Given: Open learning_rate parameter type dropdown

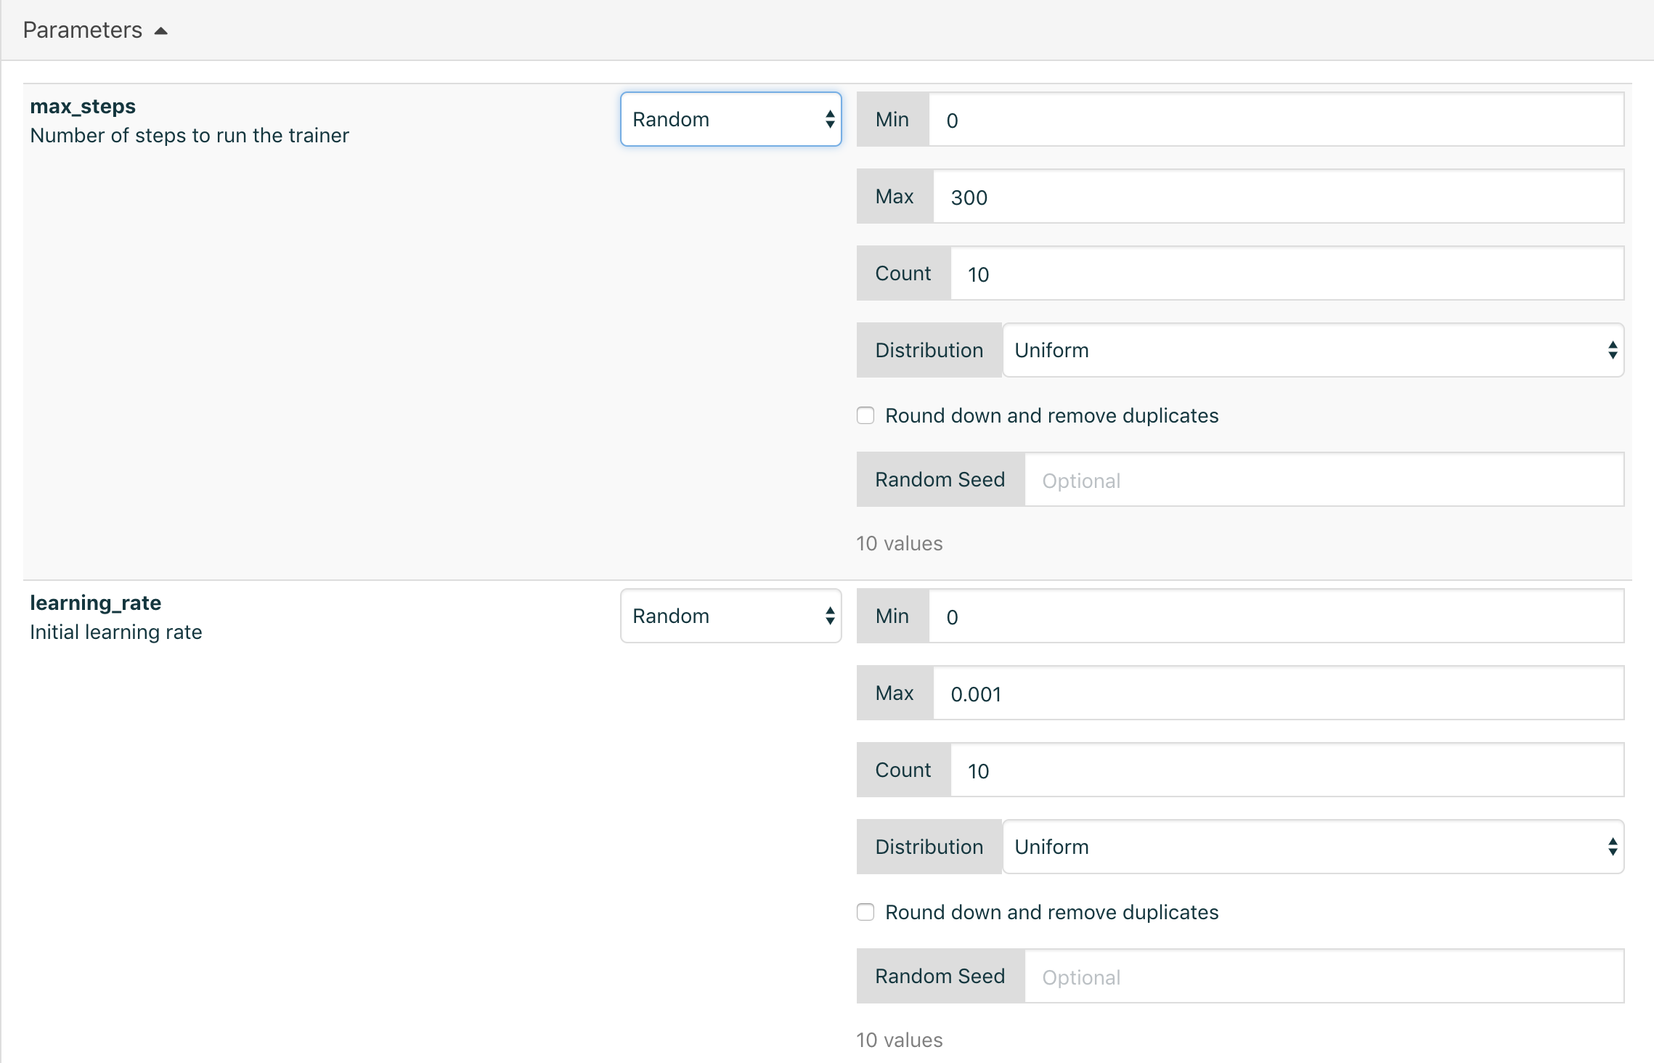Looking at the screenshot, I should tap(730, 615).
